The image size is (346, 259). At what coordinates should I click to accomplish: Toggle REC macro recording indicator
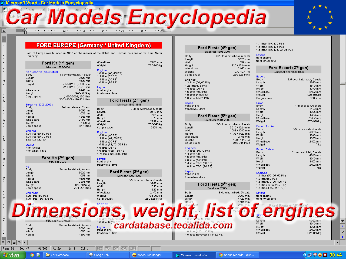pyautogui.click(x=100, y=248)
